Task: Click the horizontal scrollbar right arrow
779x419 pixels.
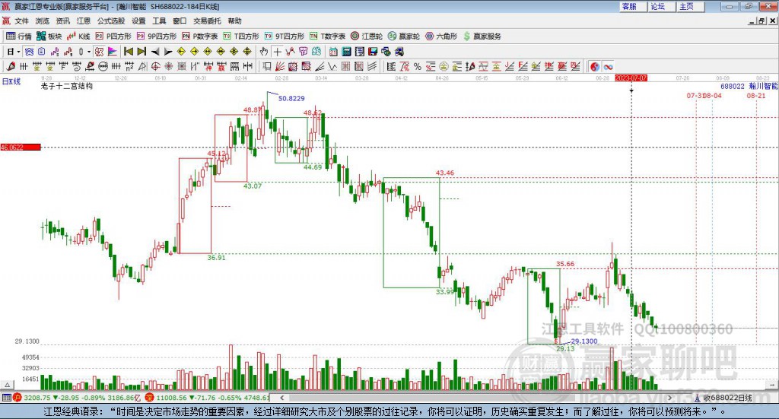Action: [669, 398]
